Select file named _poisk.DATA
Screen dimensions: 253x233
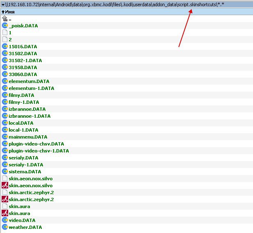[23, 26]
